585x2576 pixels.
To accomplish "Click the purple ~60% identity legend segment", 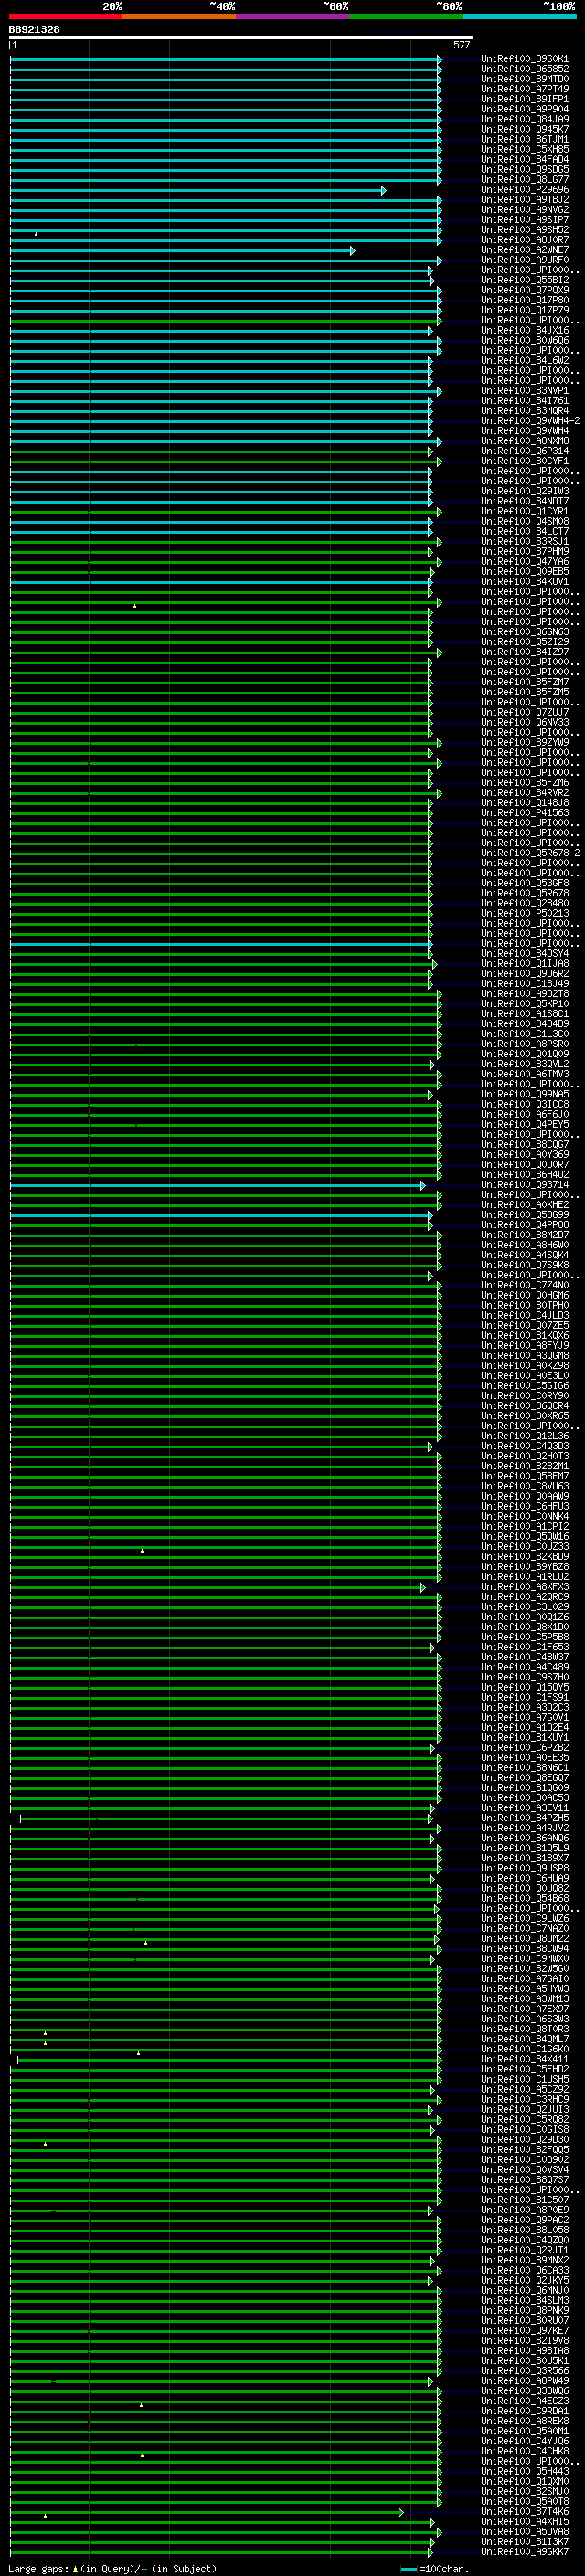I will [292, 16].
